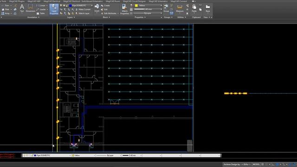The width and height of the screenshot is (297, 167).
Task: Open the Layer Properties manager
Action: tap(54, 9)
